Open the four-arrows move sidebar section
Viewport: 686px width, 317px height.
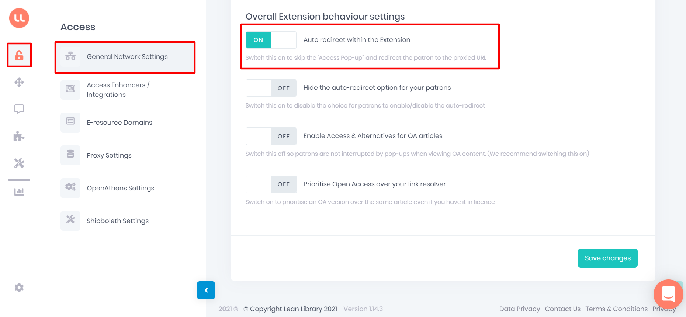[x=19, y=82]
